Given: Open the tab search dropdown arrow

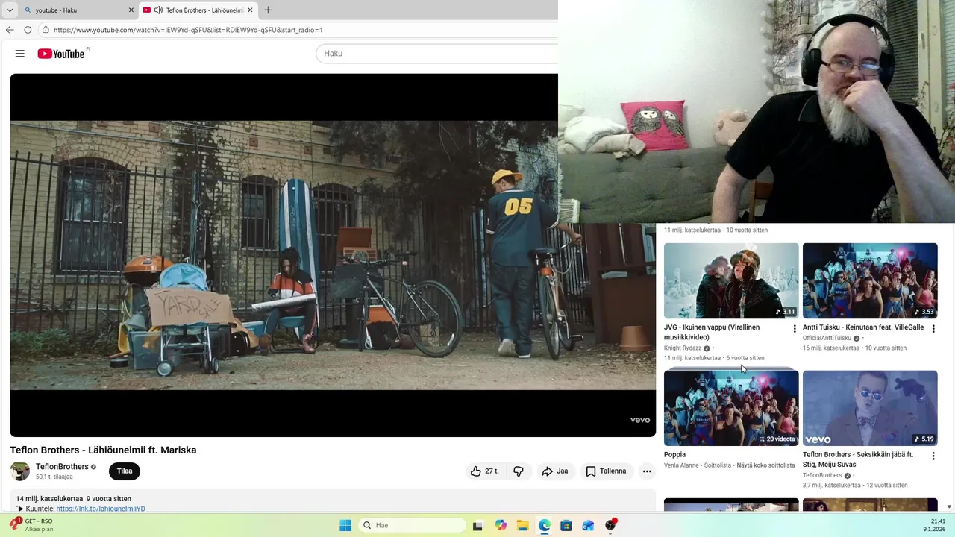Looking at the screenshot, I should tap(10, 10).
